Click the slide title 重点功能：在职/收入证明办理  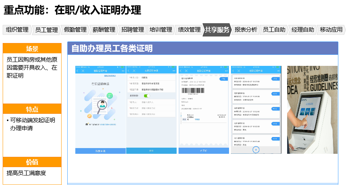[72, 10]
